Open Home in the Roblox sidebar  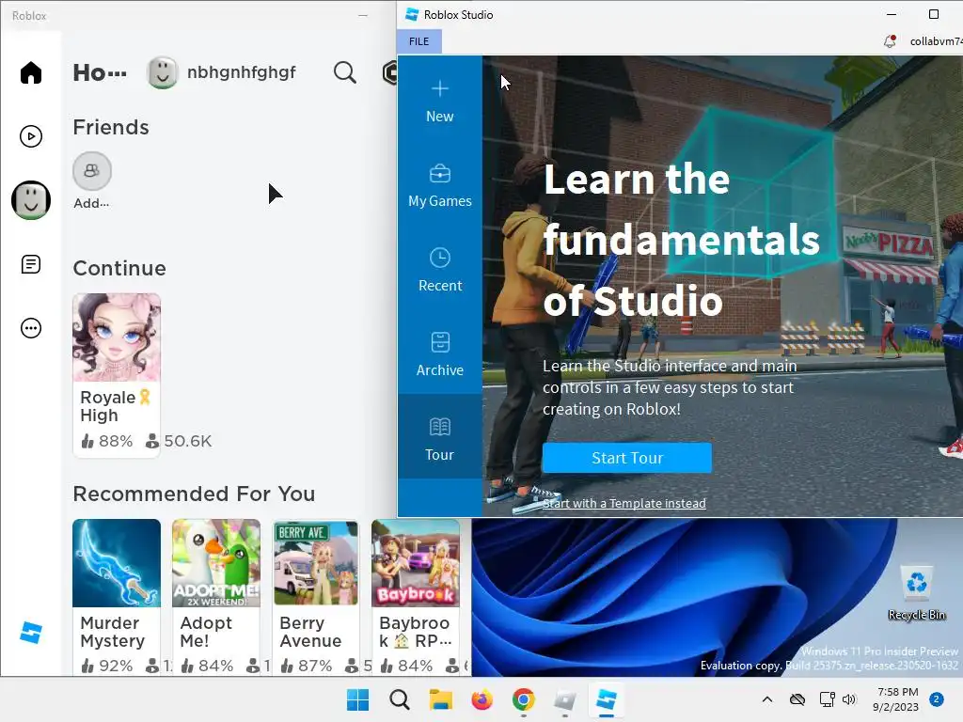click(x=31, y=72)
